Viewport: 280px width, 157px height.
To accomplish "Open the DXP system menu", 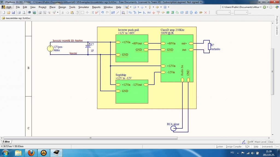I will coord(7,7).
